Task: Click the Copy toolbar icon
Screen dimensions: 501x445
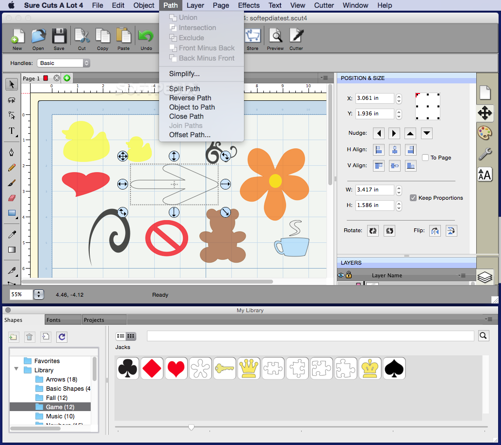Action: 102,36
